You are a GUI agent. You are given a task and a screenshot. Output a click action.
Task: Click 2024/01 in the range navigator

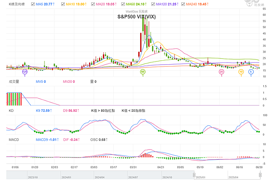pyautogui.click(x=66, y=177)
